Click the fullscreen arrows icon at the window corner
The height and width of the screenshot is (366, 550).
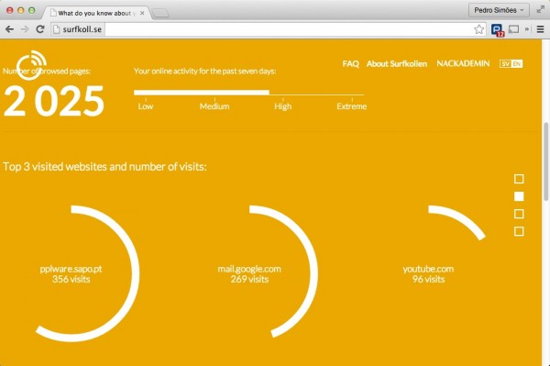(x=540, y=10)
